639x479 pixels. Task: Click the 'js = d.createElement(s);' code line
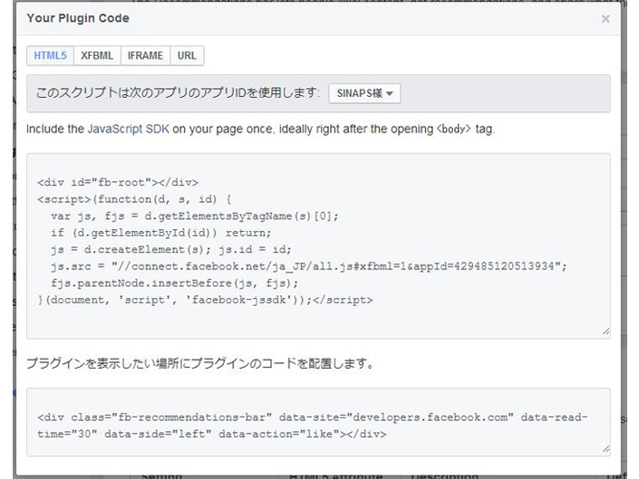point(171,249)
